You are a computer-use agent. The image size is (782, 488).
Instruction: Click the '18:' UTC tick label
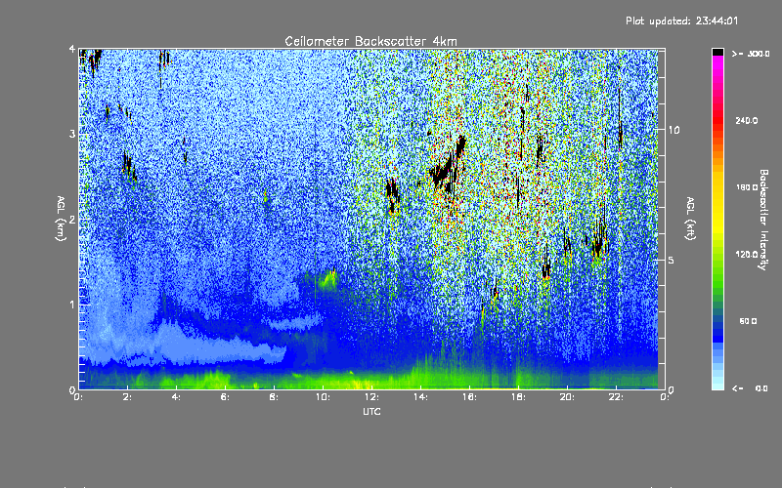(x=518, y=397)
